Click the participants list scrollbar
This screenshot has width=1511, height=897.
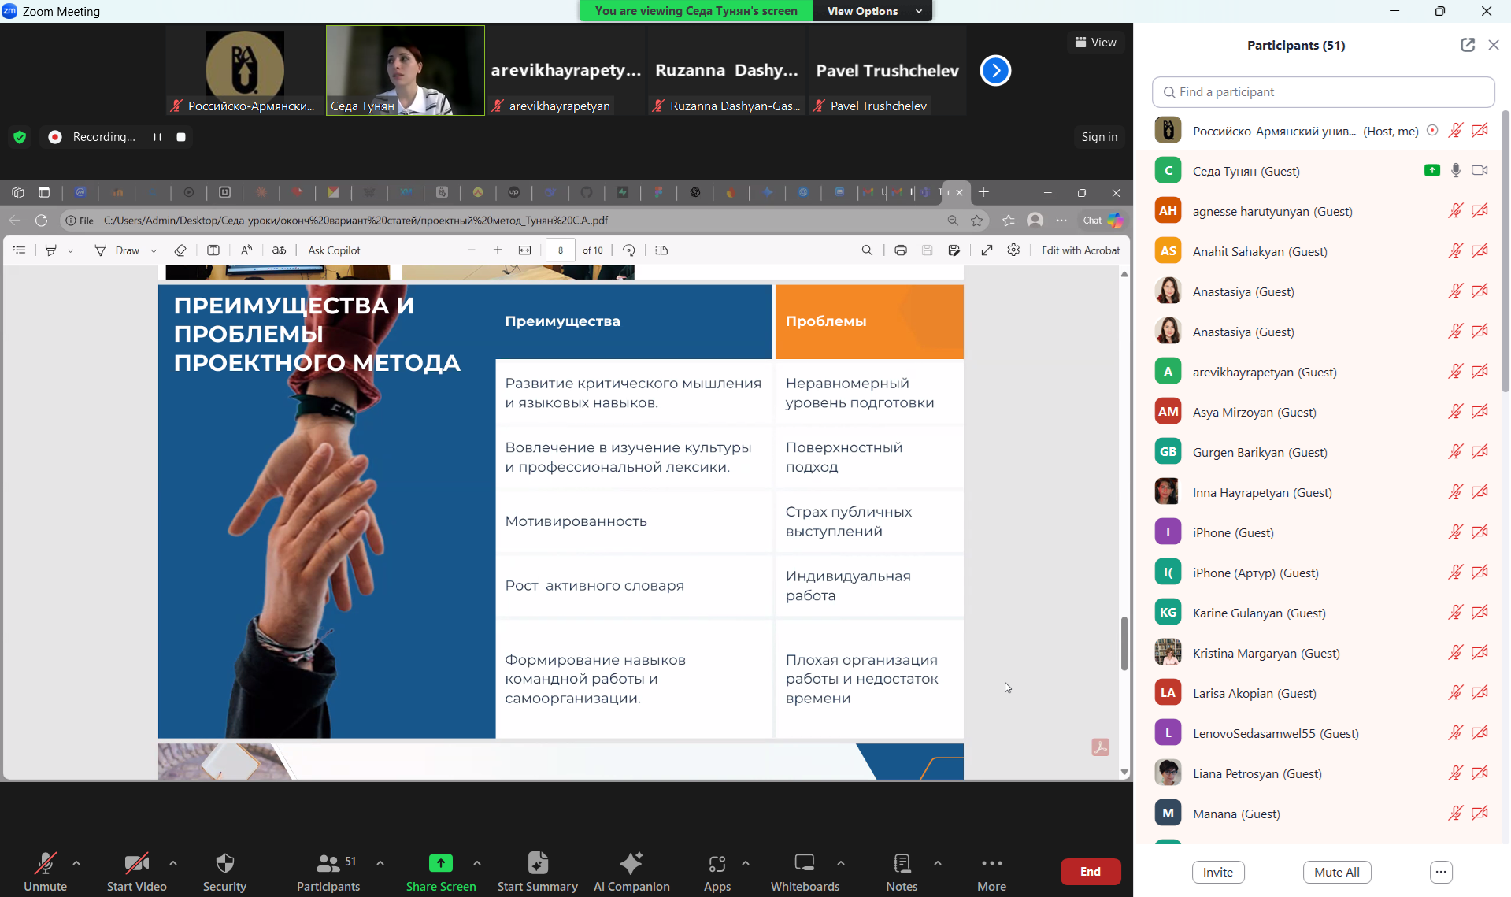[1505, 252]
